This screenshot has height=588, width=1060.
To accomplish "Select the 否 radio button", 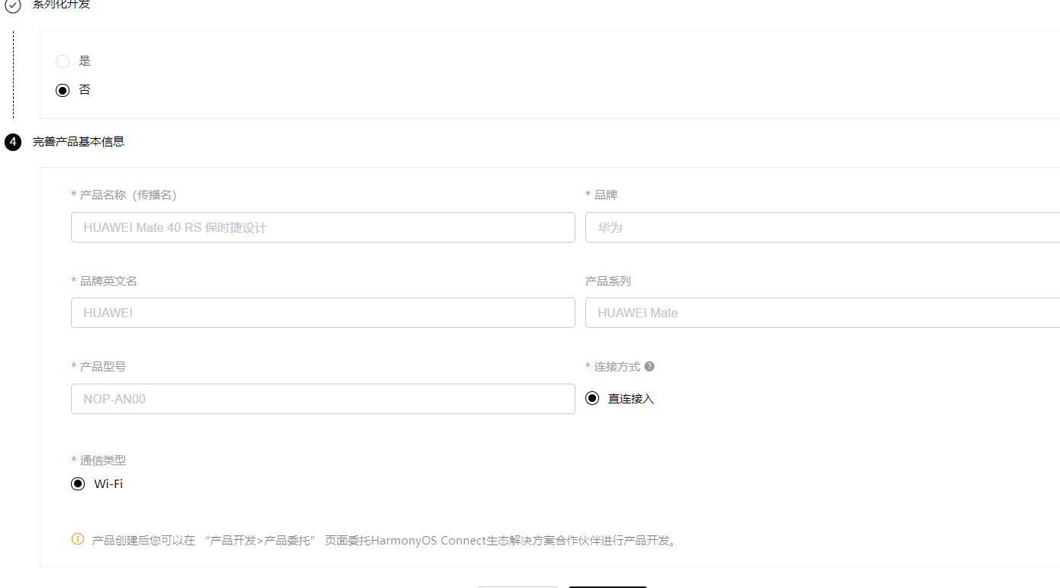I will click(x=63, y=90).
